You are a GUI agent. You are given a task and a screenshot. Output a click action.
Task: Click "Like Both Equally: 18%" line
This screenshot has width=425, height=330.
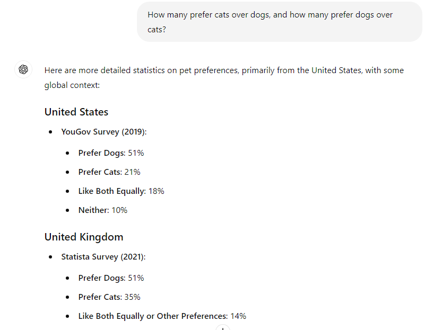point(121,191)
